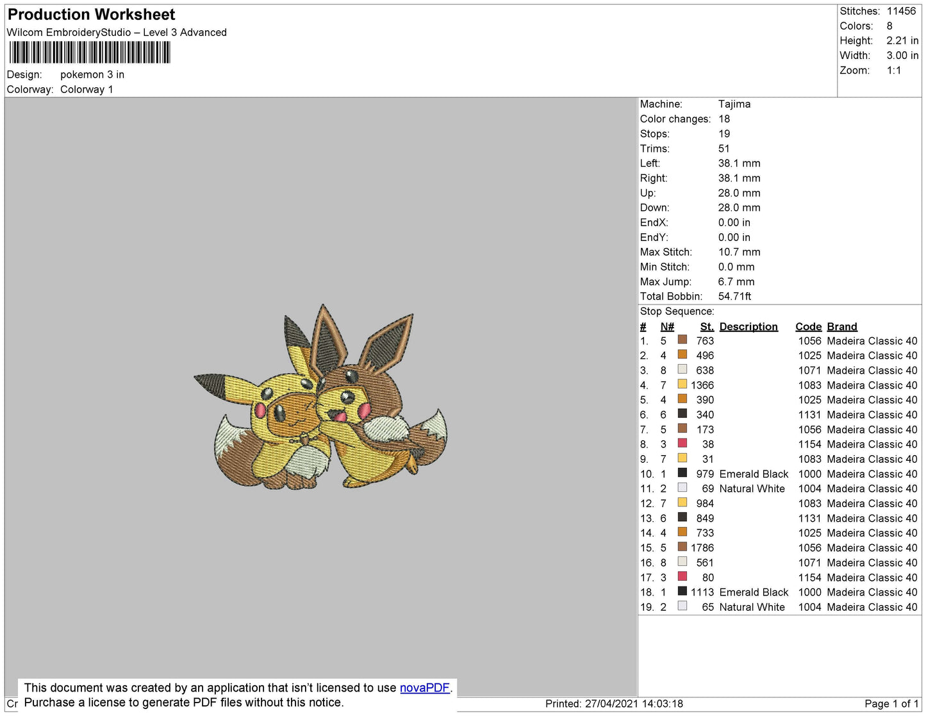Click the Machine value Tajima
The width and height of the screenshot is (926, 716).
pyautogui.click(x=734, y=104)
